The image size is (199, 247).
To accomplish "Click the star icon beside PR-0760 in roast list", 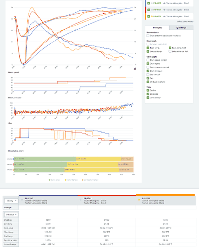I will click(152, 3).
